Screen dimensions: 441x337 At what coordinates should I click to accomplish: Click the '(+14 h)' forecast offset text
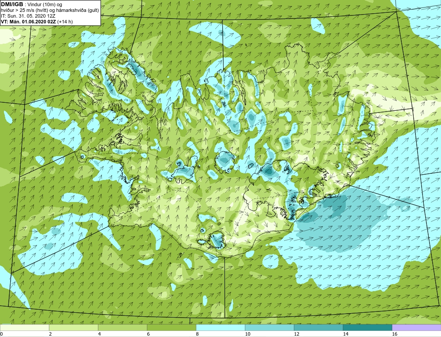click(x=65, y=21)
